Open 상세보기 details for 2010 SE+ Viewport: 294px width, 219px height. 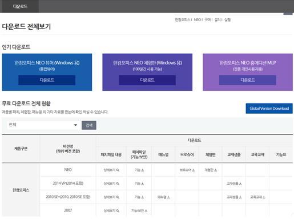point(111,197)
